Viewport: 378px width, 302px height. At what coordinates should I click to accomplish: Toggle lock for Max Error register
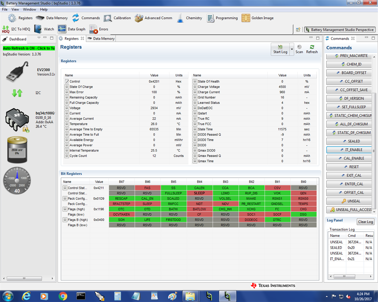click(67, 92)
